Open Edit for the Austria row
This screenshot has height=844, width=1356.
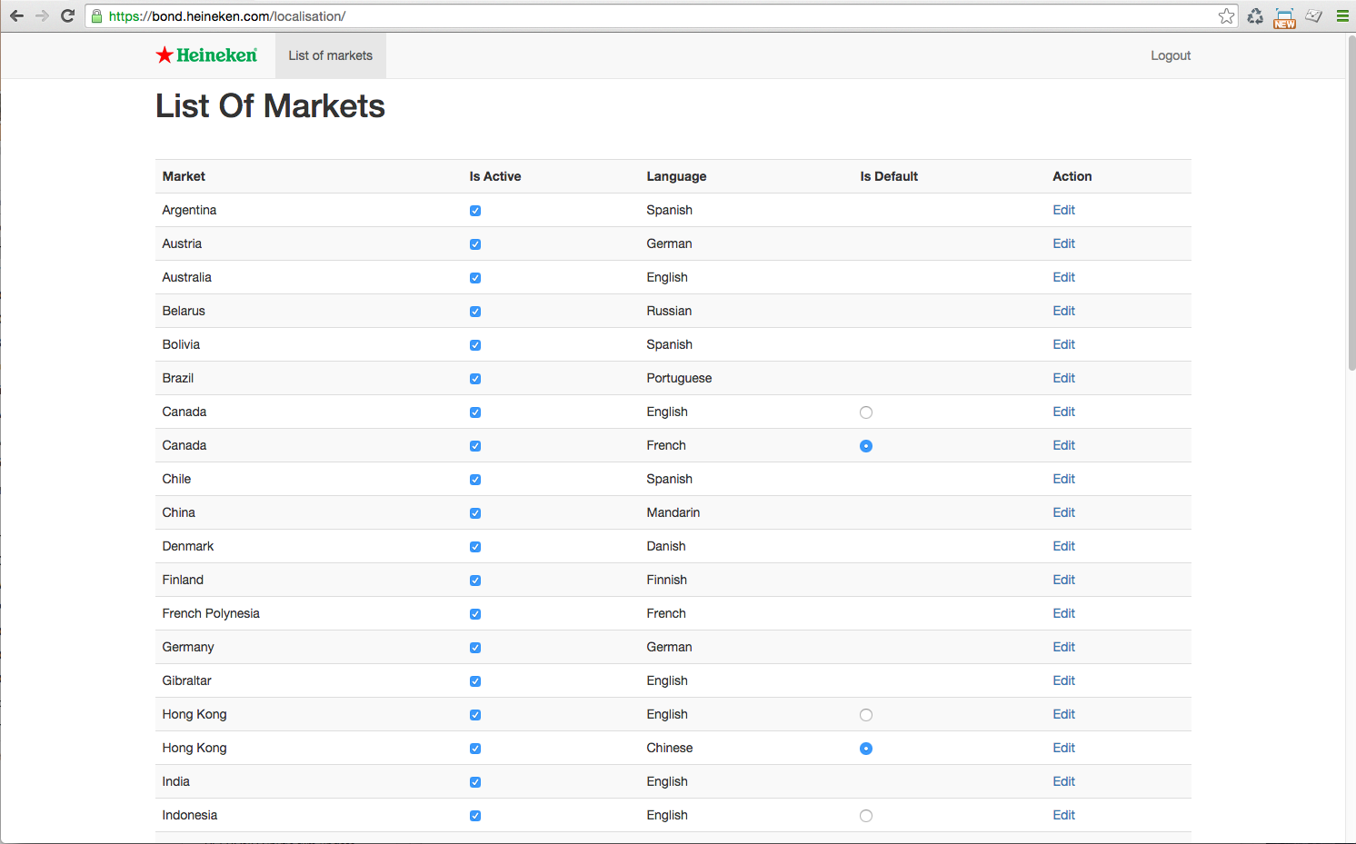(1063, 243)
